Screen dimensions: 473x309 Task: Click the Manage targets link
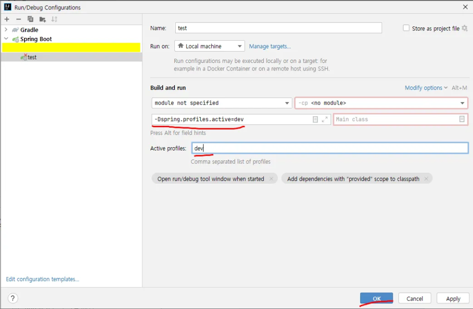tap(270, 46)
